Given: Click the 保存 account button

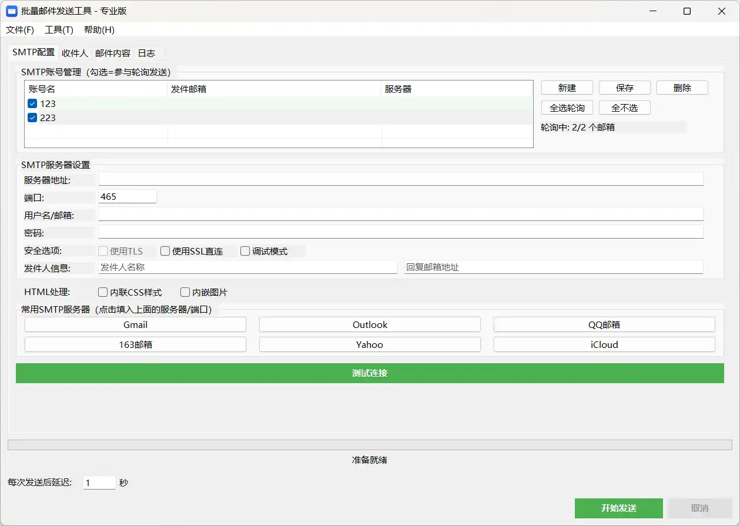Looking at the screenshot, I should [x=625, y=88].
